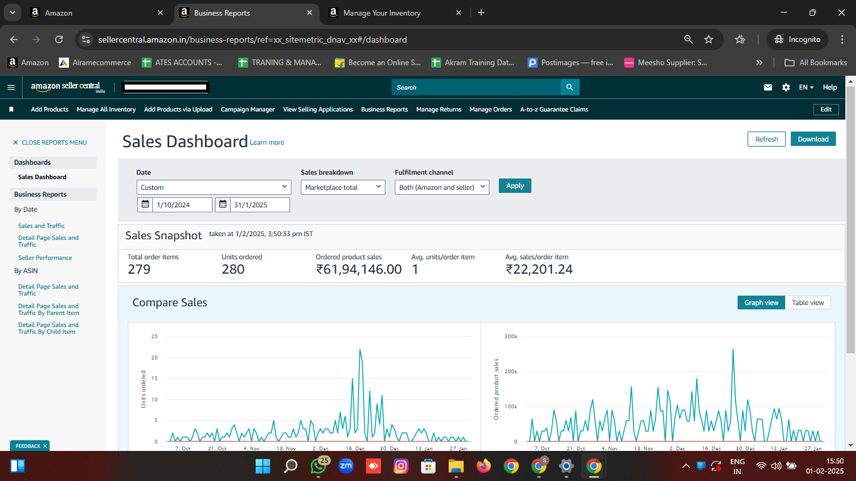Click the end date input field
Image resolution: width=856 pixels, height=481 pixels.
pyautogui.click(x=259, y=205)
